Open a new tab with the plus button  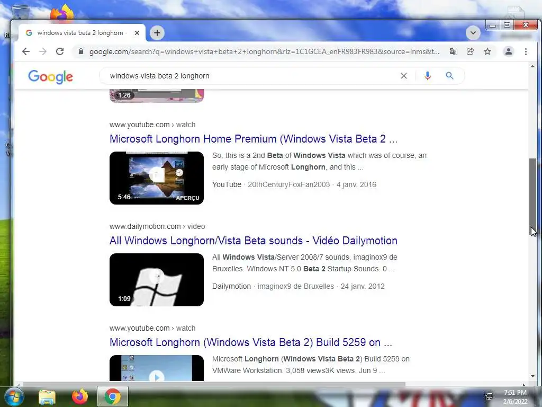[157, 33]
